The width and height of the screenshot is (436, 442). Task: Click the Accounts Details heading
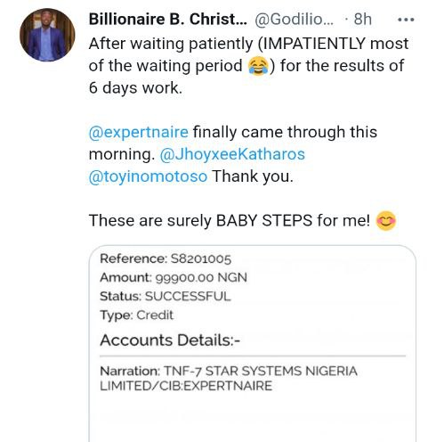(170, 340)
